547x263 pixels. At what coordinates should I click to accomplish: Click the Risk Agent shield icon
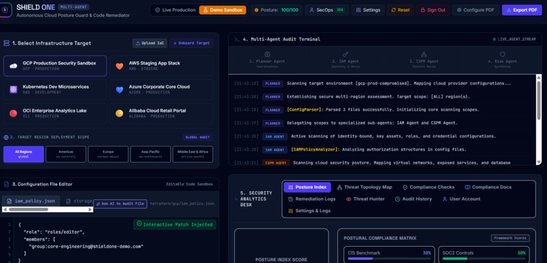coord(502,54)
